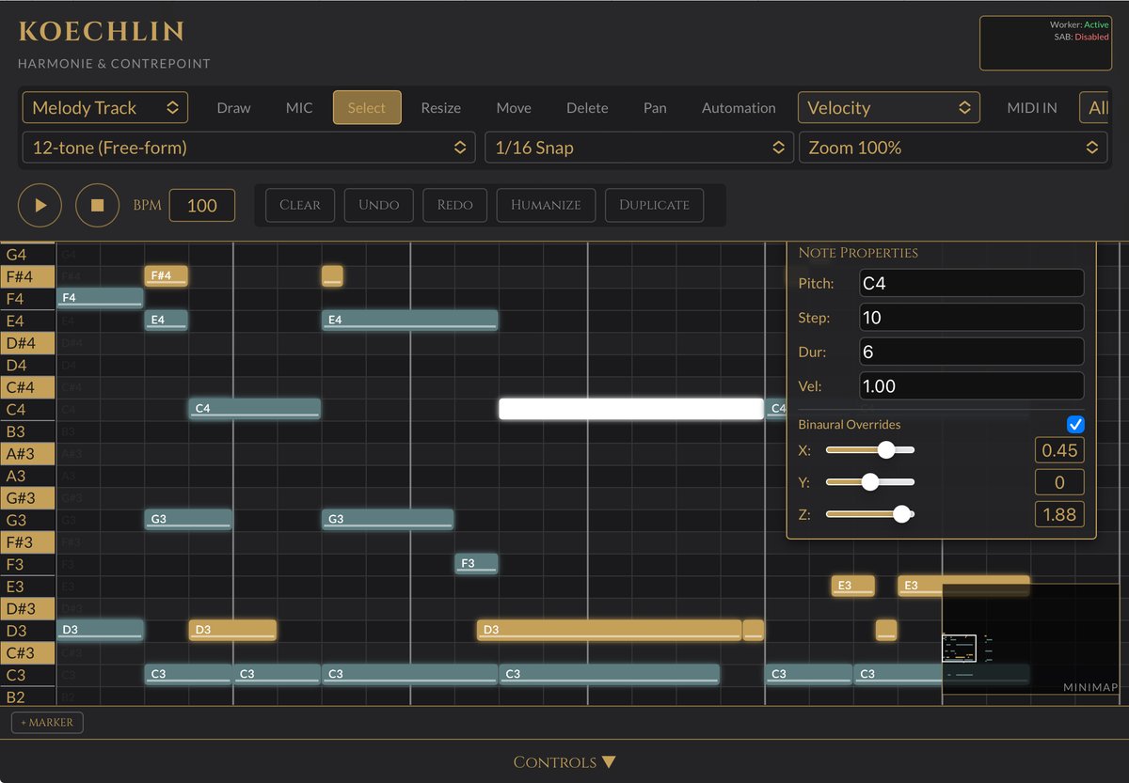The height and width of the screenshot is (783, 1129).
Task: Select the Draw tool
Action: click(x=233, y=107)
